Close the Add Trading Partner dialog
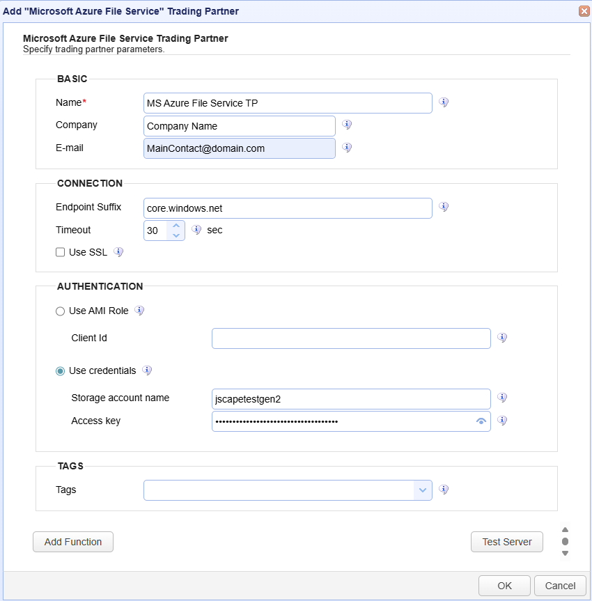The width and height of the screenshot is (592, 601). tap(584, 11)
